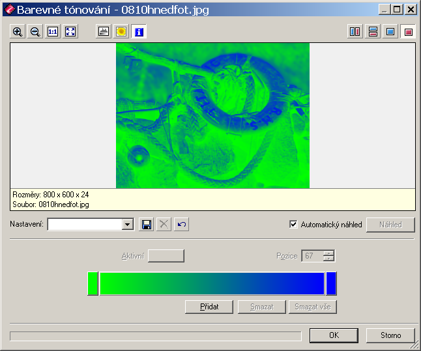
Task: Toggle the blue image info icon
Action: click(x=139, y=31)
